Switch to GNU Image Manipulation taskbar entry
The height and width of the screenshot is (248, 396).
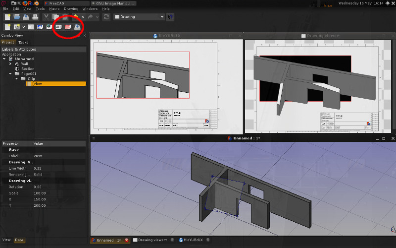[113, 3]
